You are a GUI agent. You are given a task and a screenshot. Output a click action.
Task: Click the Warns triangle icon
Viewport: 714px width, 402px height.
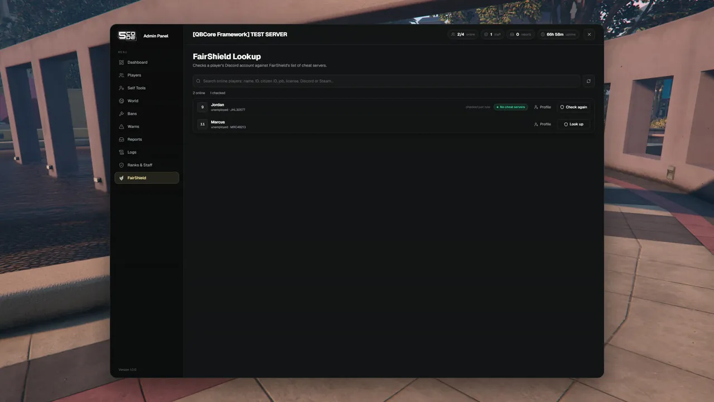[122, 127]
